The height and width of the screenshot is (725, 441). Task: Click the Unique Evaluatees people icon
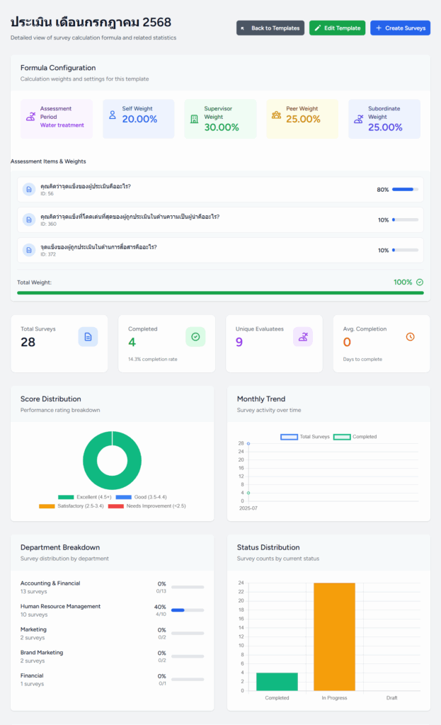[x=303, y=337]
